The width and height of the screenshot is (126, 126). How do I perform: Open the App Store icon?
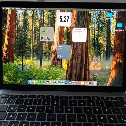click(x=66, y=82)
